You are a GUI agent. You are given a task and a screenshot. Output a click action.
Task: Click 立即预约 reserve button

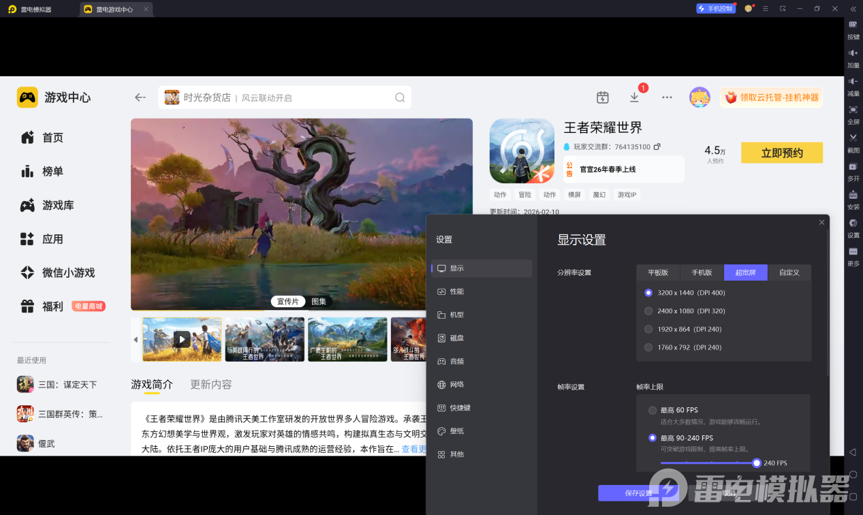coord(782,153)
